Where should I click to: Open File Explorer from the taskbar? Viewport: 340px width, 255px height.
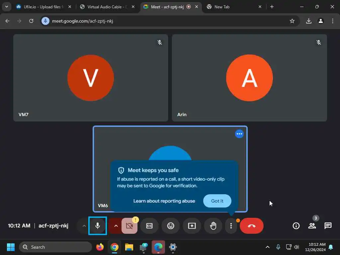pyautogui.click(x=129, y=247)
